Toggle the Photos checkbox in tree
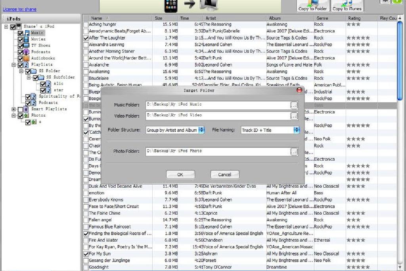 [x=21, y=116]
